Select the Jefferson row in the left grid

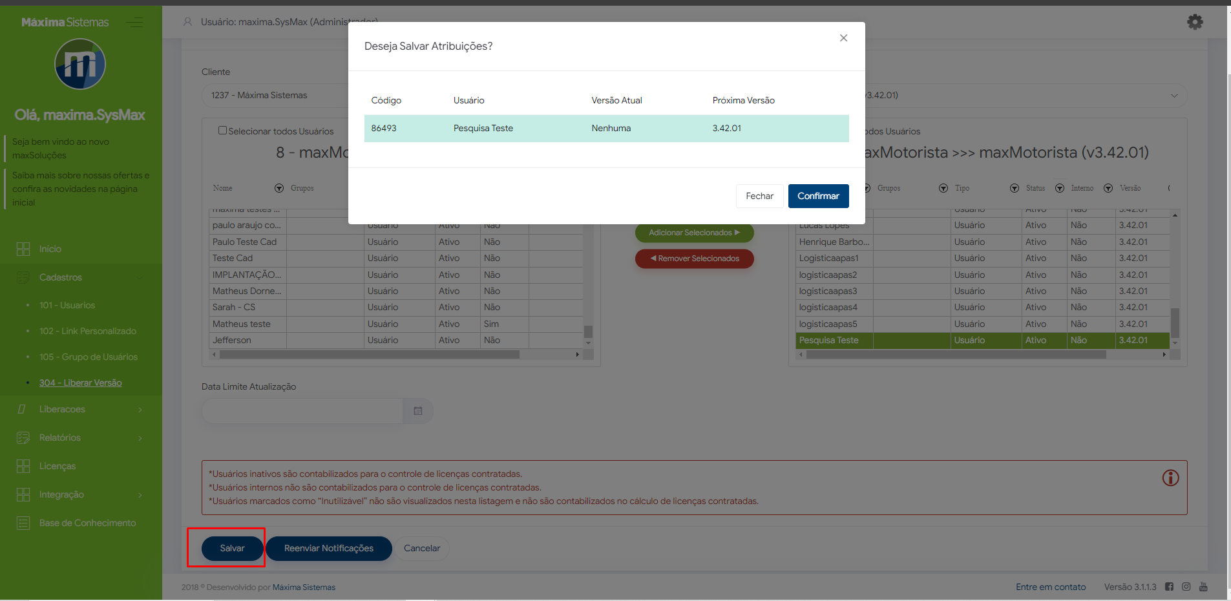397,340
